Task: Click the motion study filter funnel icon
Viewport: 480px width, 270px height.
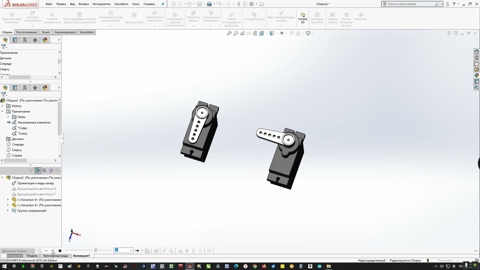Action: (x=31, y=170)
